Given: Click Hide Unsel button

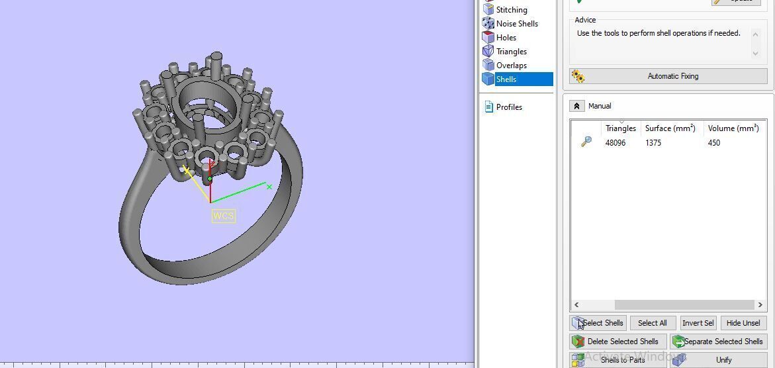Looking at the screenshot, I should click(x=743, y=323).
